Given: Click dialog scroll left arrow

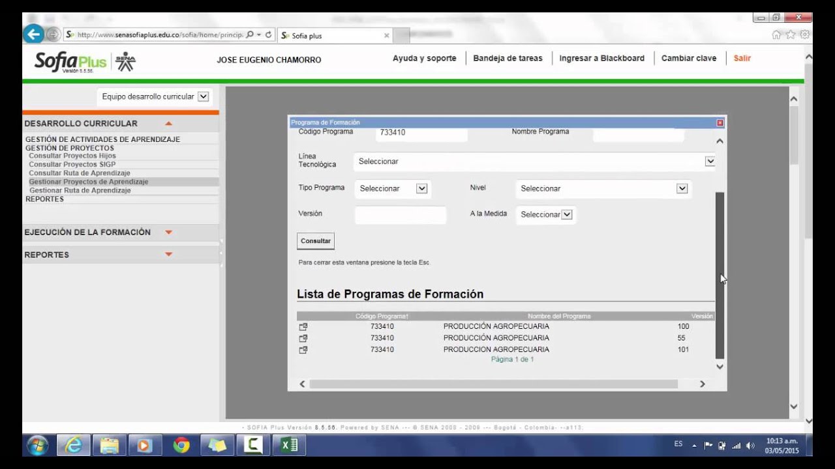Looking at the screenshot, I should coord(302,384).
